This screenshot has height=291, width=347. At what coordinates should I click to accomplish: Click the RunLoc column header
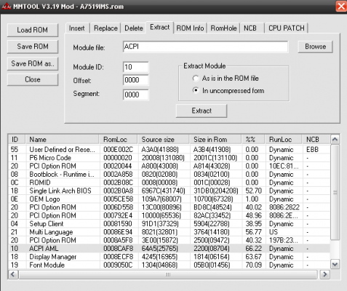coord(284,140)
